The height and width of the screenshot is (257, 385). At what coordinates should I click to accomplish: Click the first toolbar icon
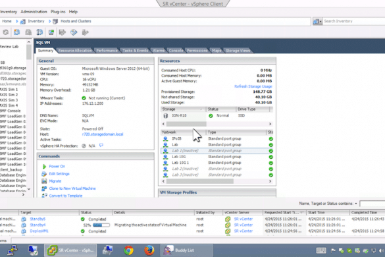point(5,32)
